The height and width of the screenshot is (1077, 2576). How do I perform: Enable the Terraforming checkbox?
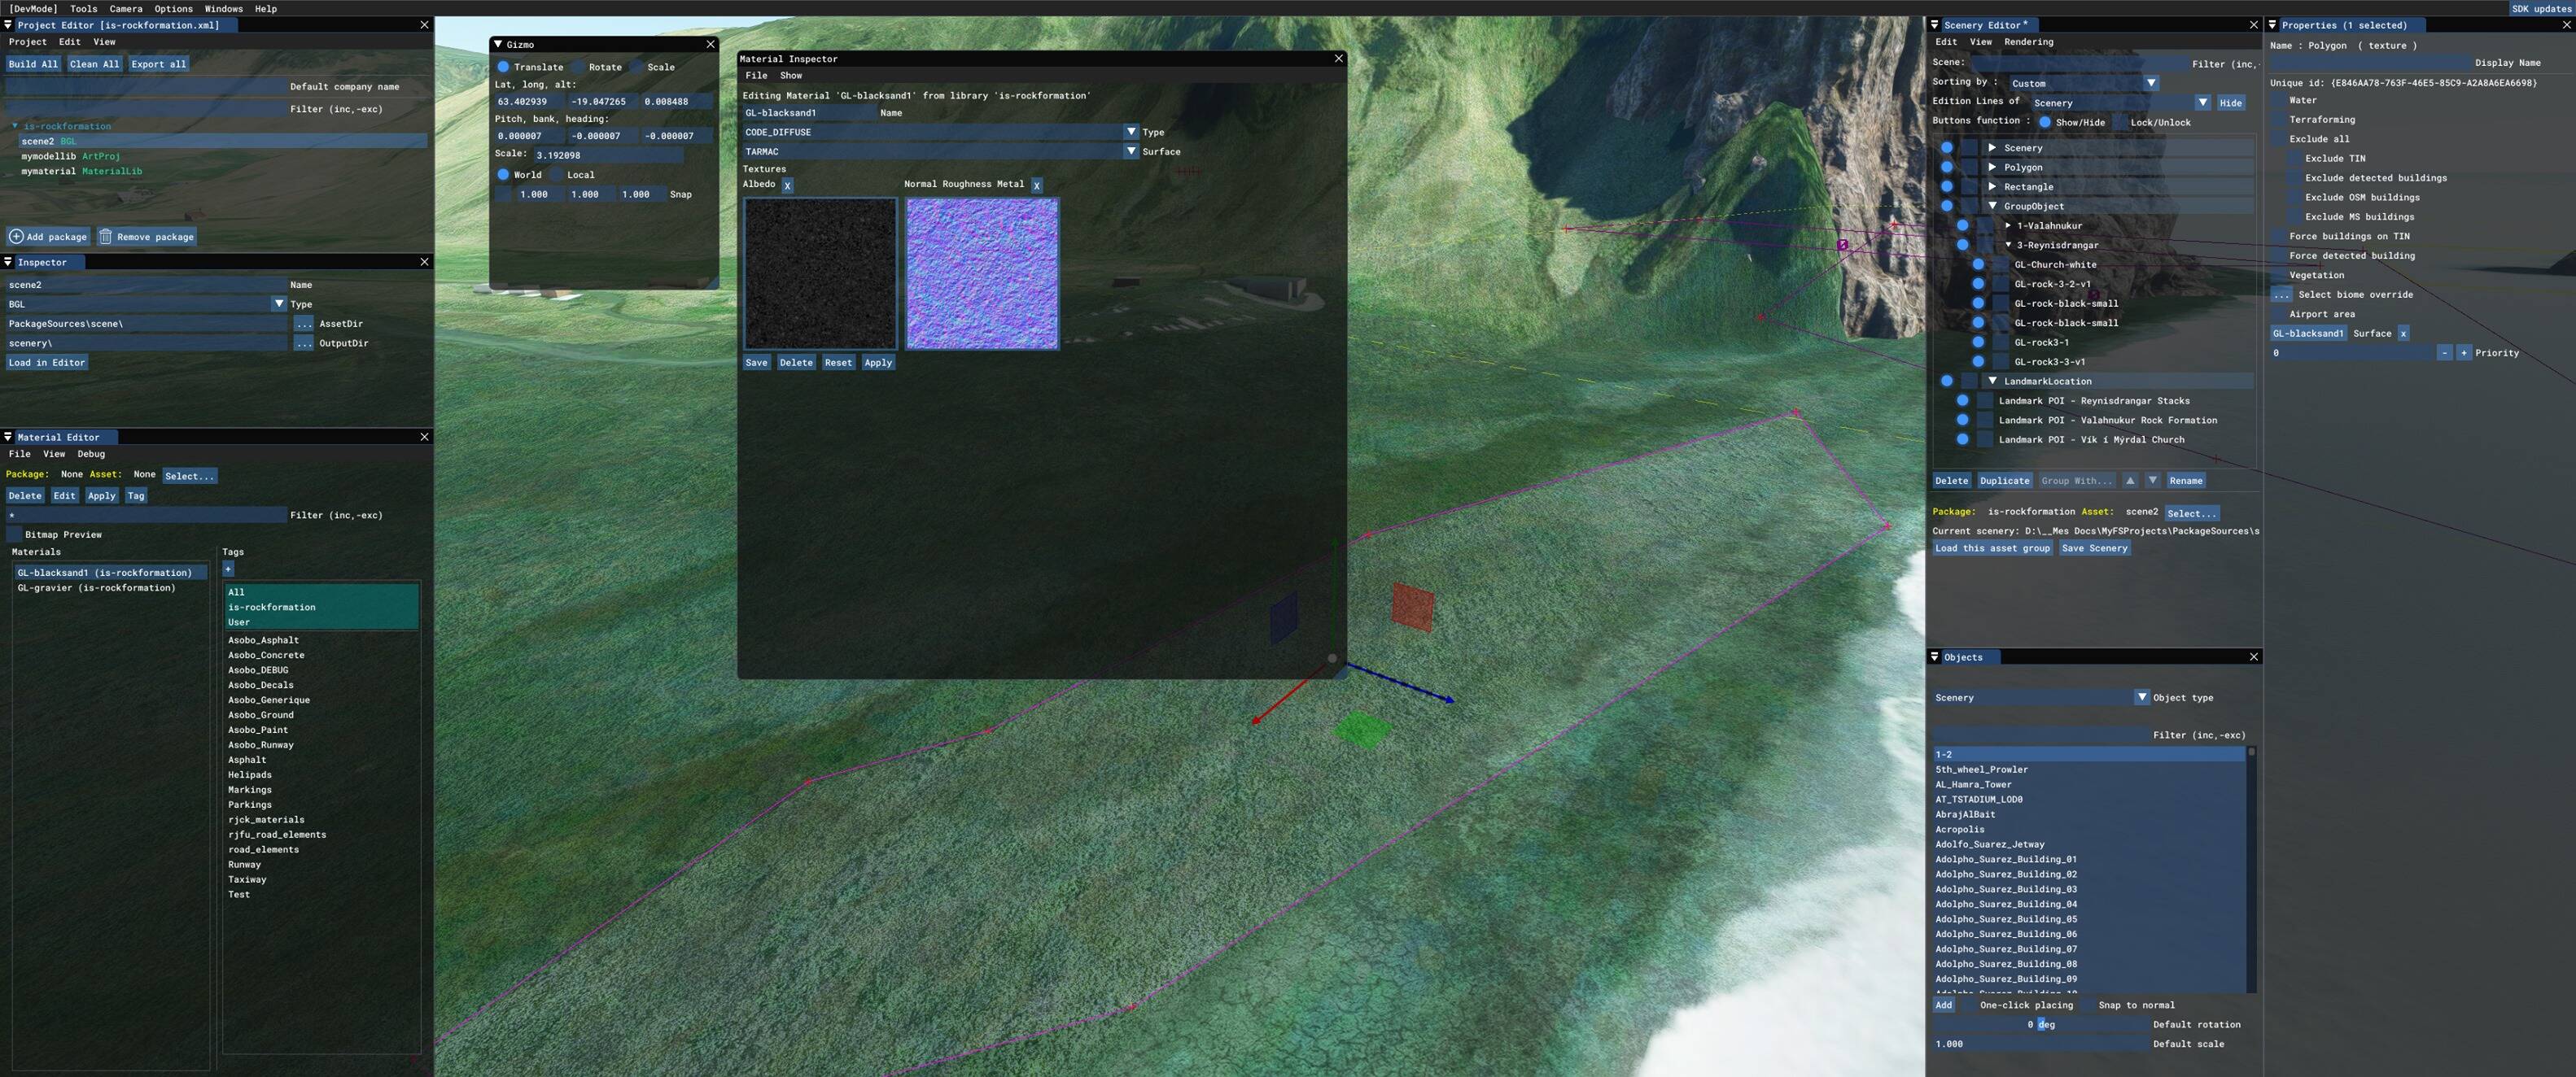(2279, 120)
